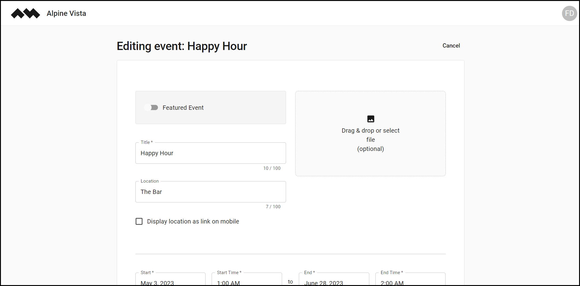Image resolution: width=580 pixels, height=286 pixels.
Task: Toggle the Featured Event switch
Action: coord(152,107)
